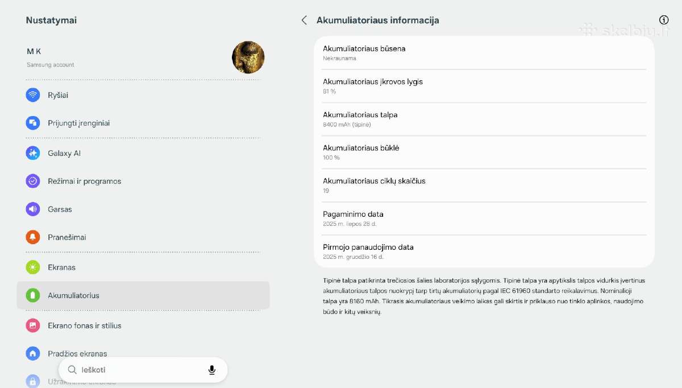The width and height of the screenshot is (682, 388).
Task: Click the Ieškoti search field
Action: (143, 370)
